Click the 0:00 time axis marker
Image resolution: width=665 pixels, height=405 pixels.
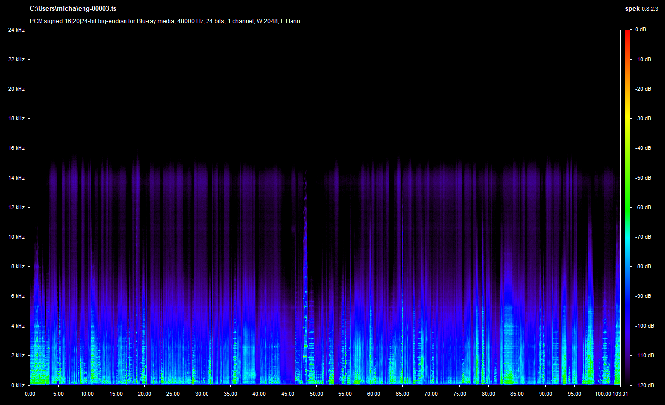[x=30, y=394]
